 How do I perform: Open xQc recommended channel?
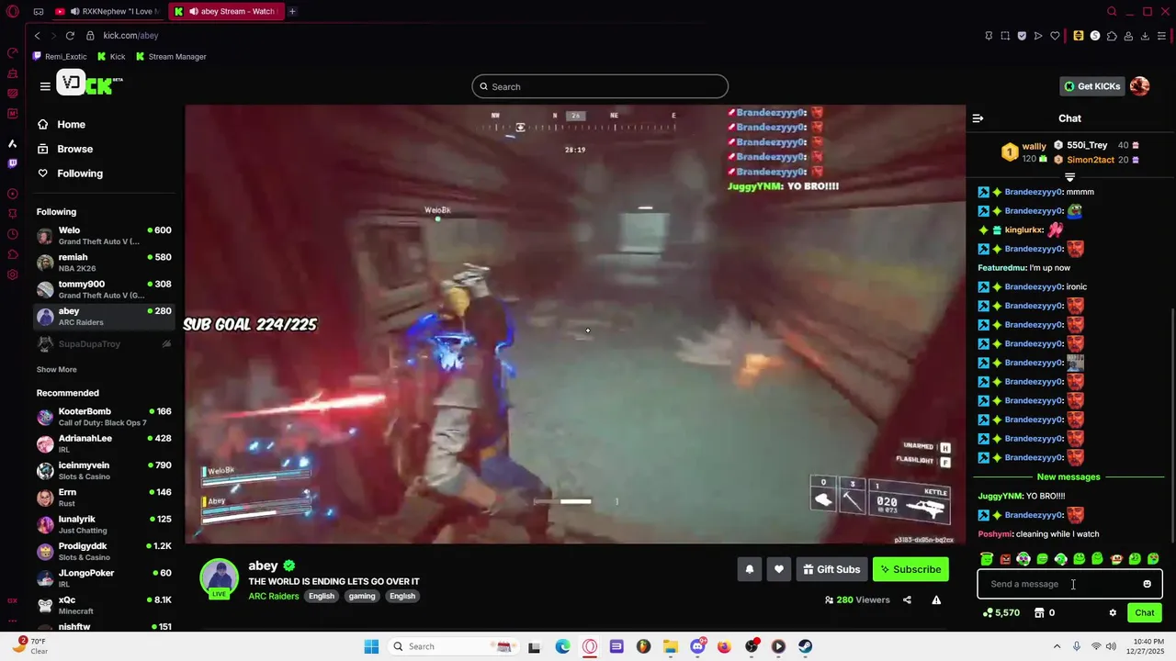(105, 605)
